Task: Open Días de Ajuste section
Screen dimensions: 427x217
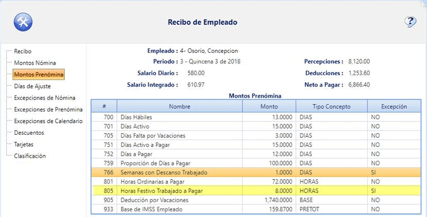Action: pos(32,86)
